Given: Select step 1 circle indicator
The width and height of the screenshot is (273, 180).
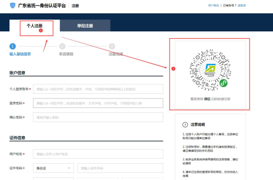Looking at the screenshot, I should click(12, 46).
